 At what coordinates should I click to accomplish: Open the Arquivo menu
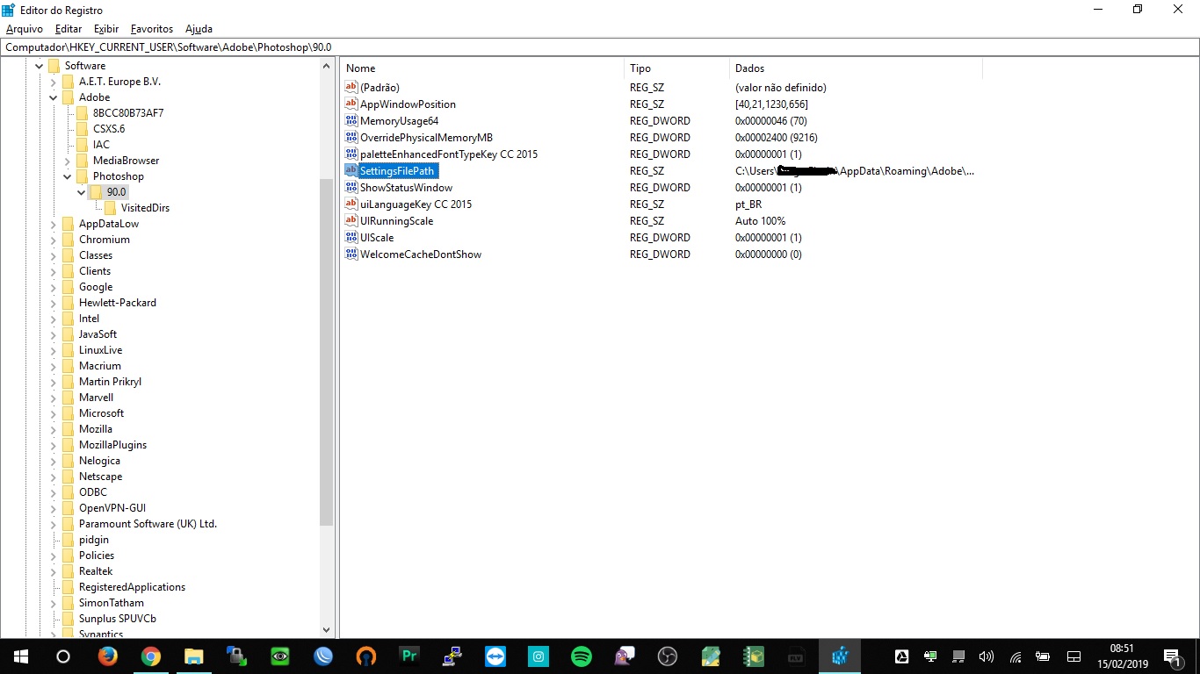tap(24, 29)
